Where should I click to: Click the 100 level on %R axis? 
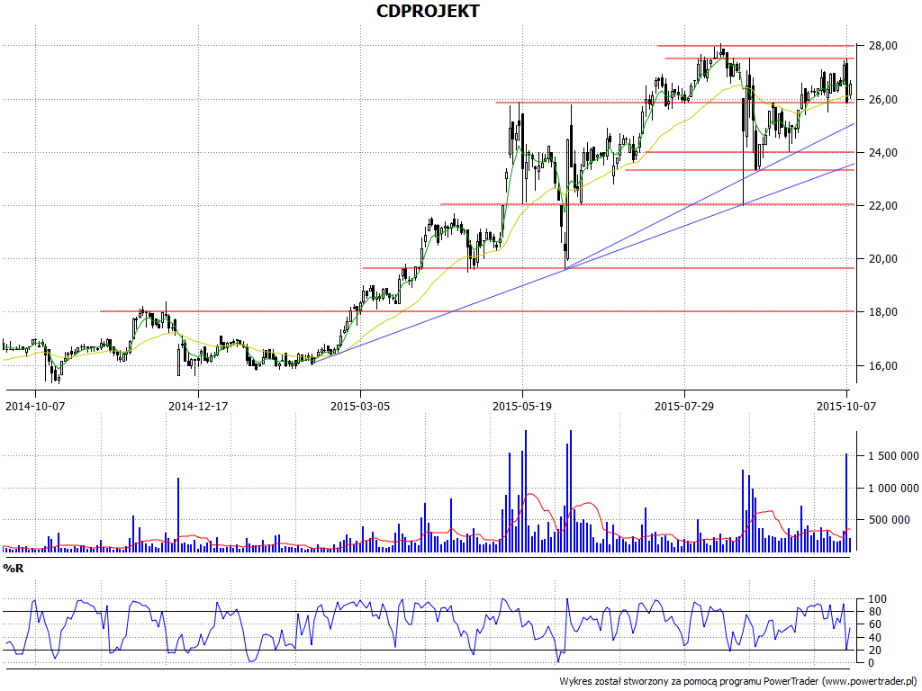(877, 599)
